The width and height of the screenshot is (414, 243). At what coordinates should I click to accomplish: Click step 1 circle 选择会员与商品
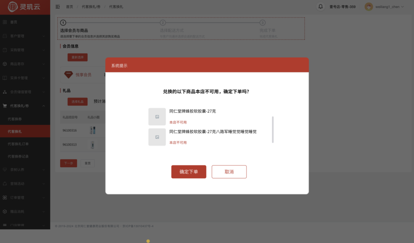click(x=63, y=23)
